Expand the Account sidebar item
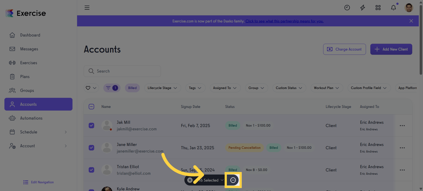 coord(38,146)
